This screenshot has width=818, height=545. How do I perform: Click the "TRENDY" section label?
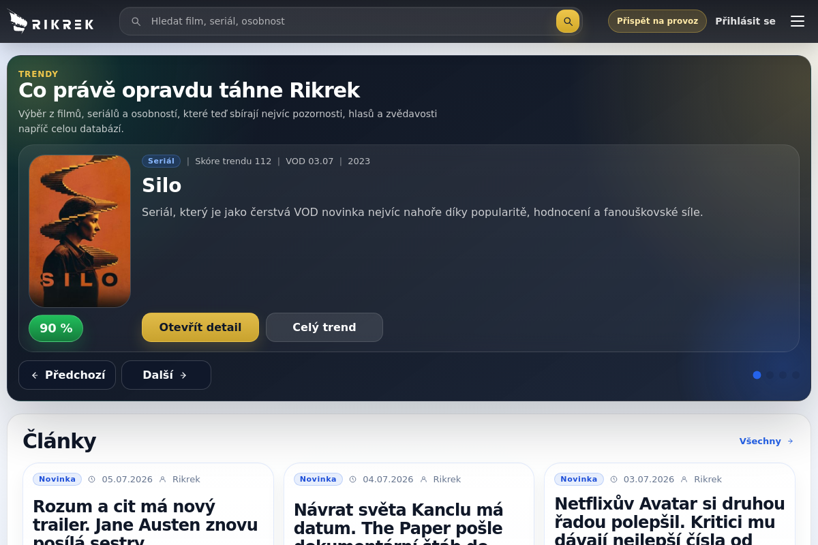point(38,74)
